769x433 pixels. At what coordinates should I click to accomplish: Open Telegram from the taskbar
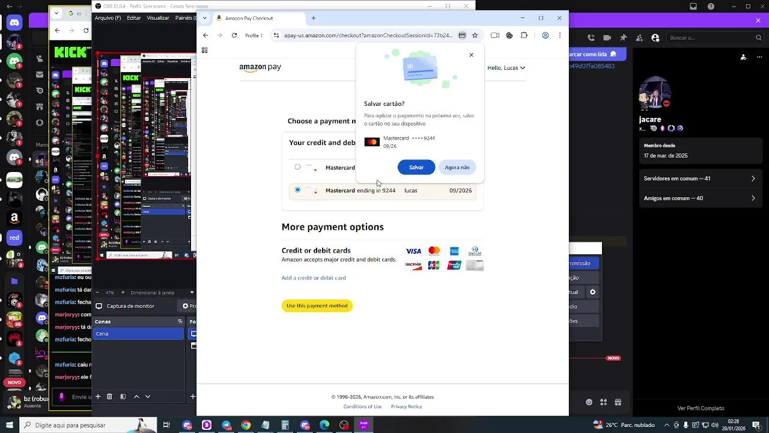point(226,425)
